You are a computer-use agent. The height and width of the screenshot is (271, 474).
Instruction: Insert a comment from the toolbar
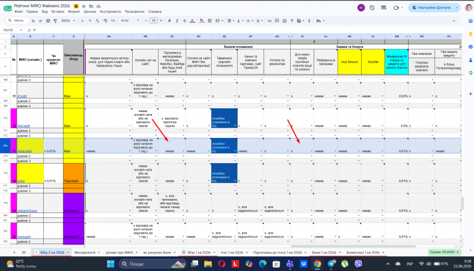click(x=277, y=21)
